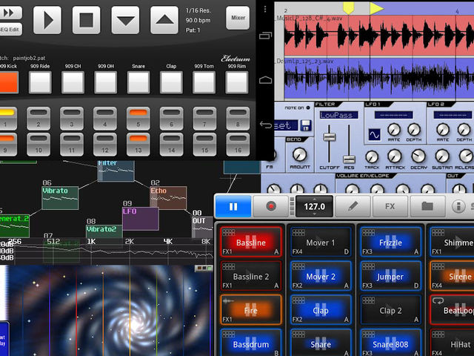The width and height of the screenshot is (474, 356).
Task: Select the LFO 1 sine waveform icon
Action: [x=374, y=135]
